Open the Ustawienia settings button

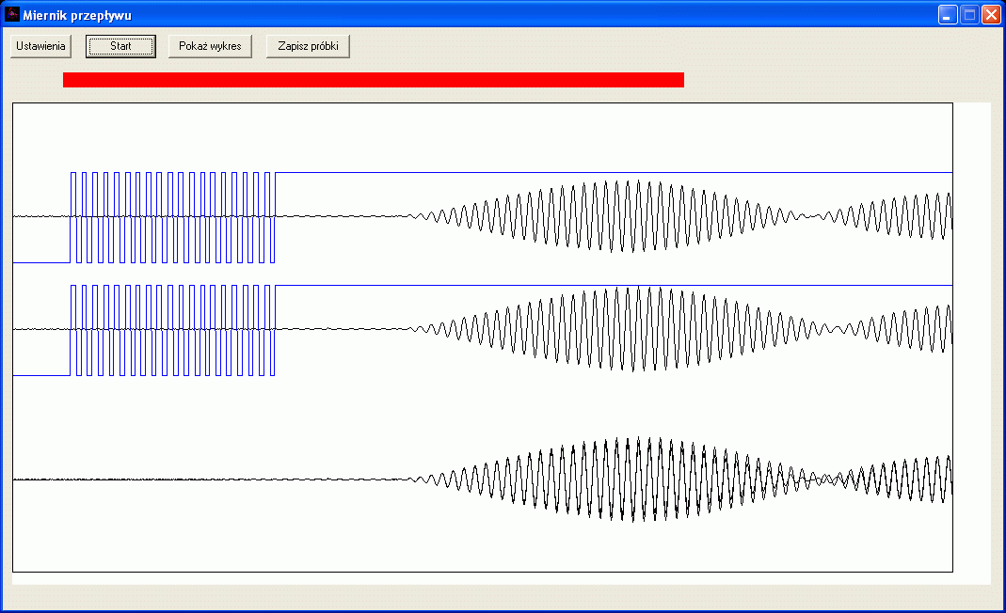coord(40,46)
